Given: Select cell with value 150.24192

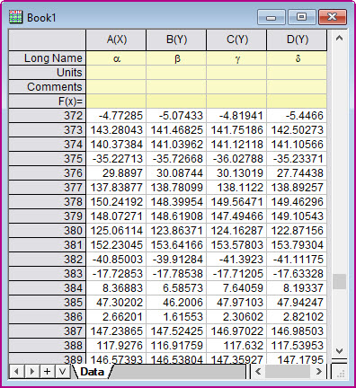Looking at the screenshot, I should click(x=116, y=202).
